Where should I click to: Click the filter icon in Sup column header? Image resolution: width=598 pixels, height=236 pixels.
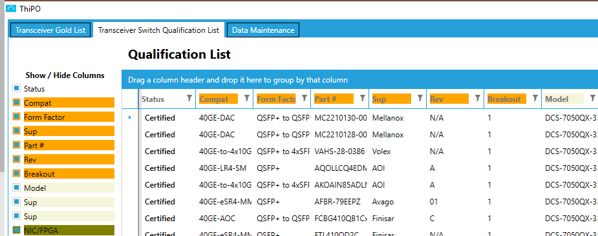pyautogui.click(x=420, y=98)
